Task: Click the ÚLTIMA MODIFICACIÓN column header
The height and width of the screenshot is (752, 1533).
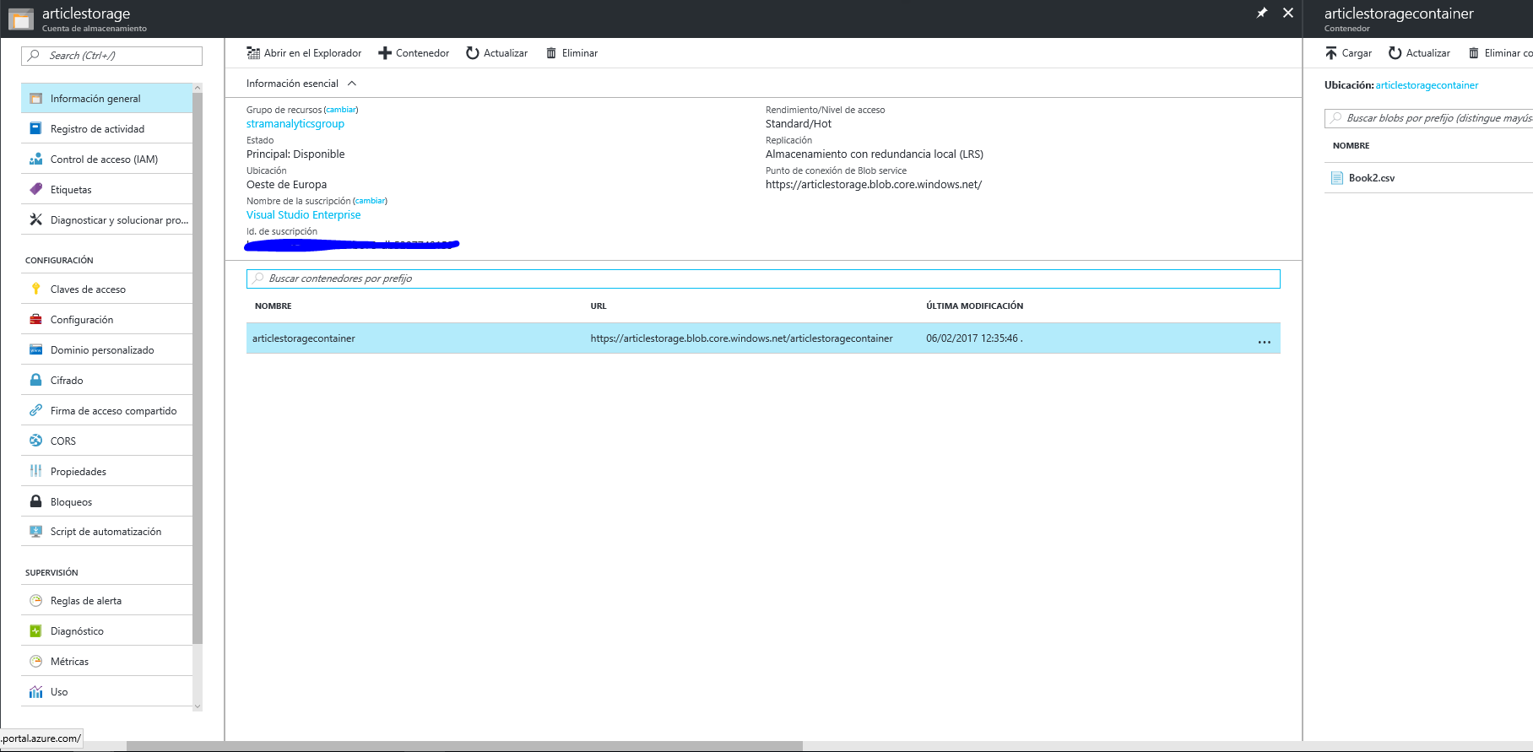Action: [x=975, y=306]
